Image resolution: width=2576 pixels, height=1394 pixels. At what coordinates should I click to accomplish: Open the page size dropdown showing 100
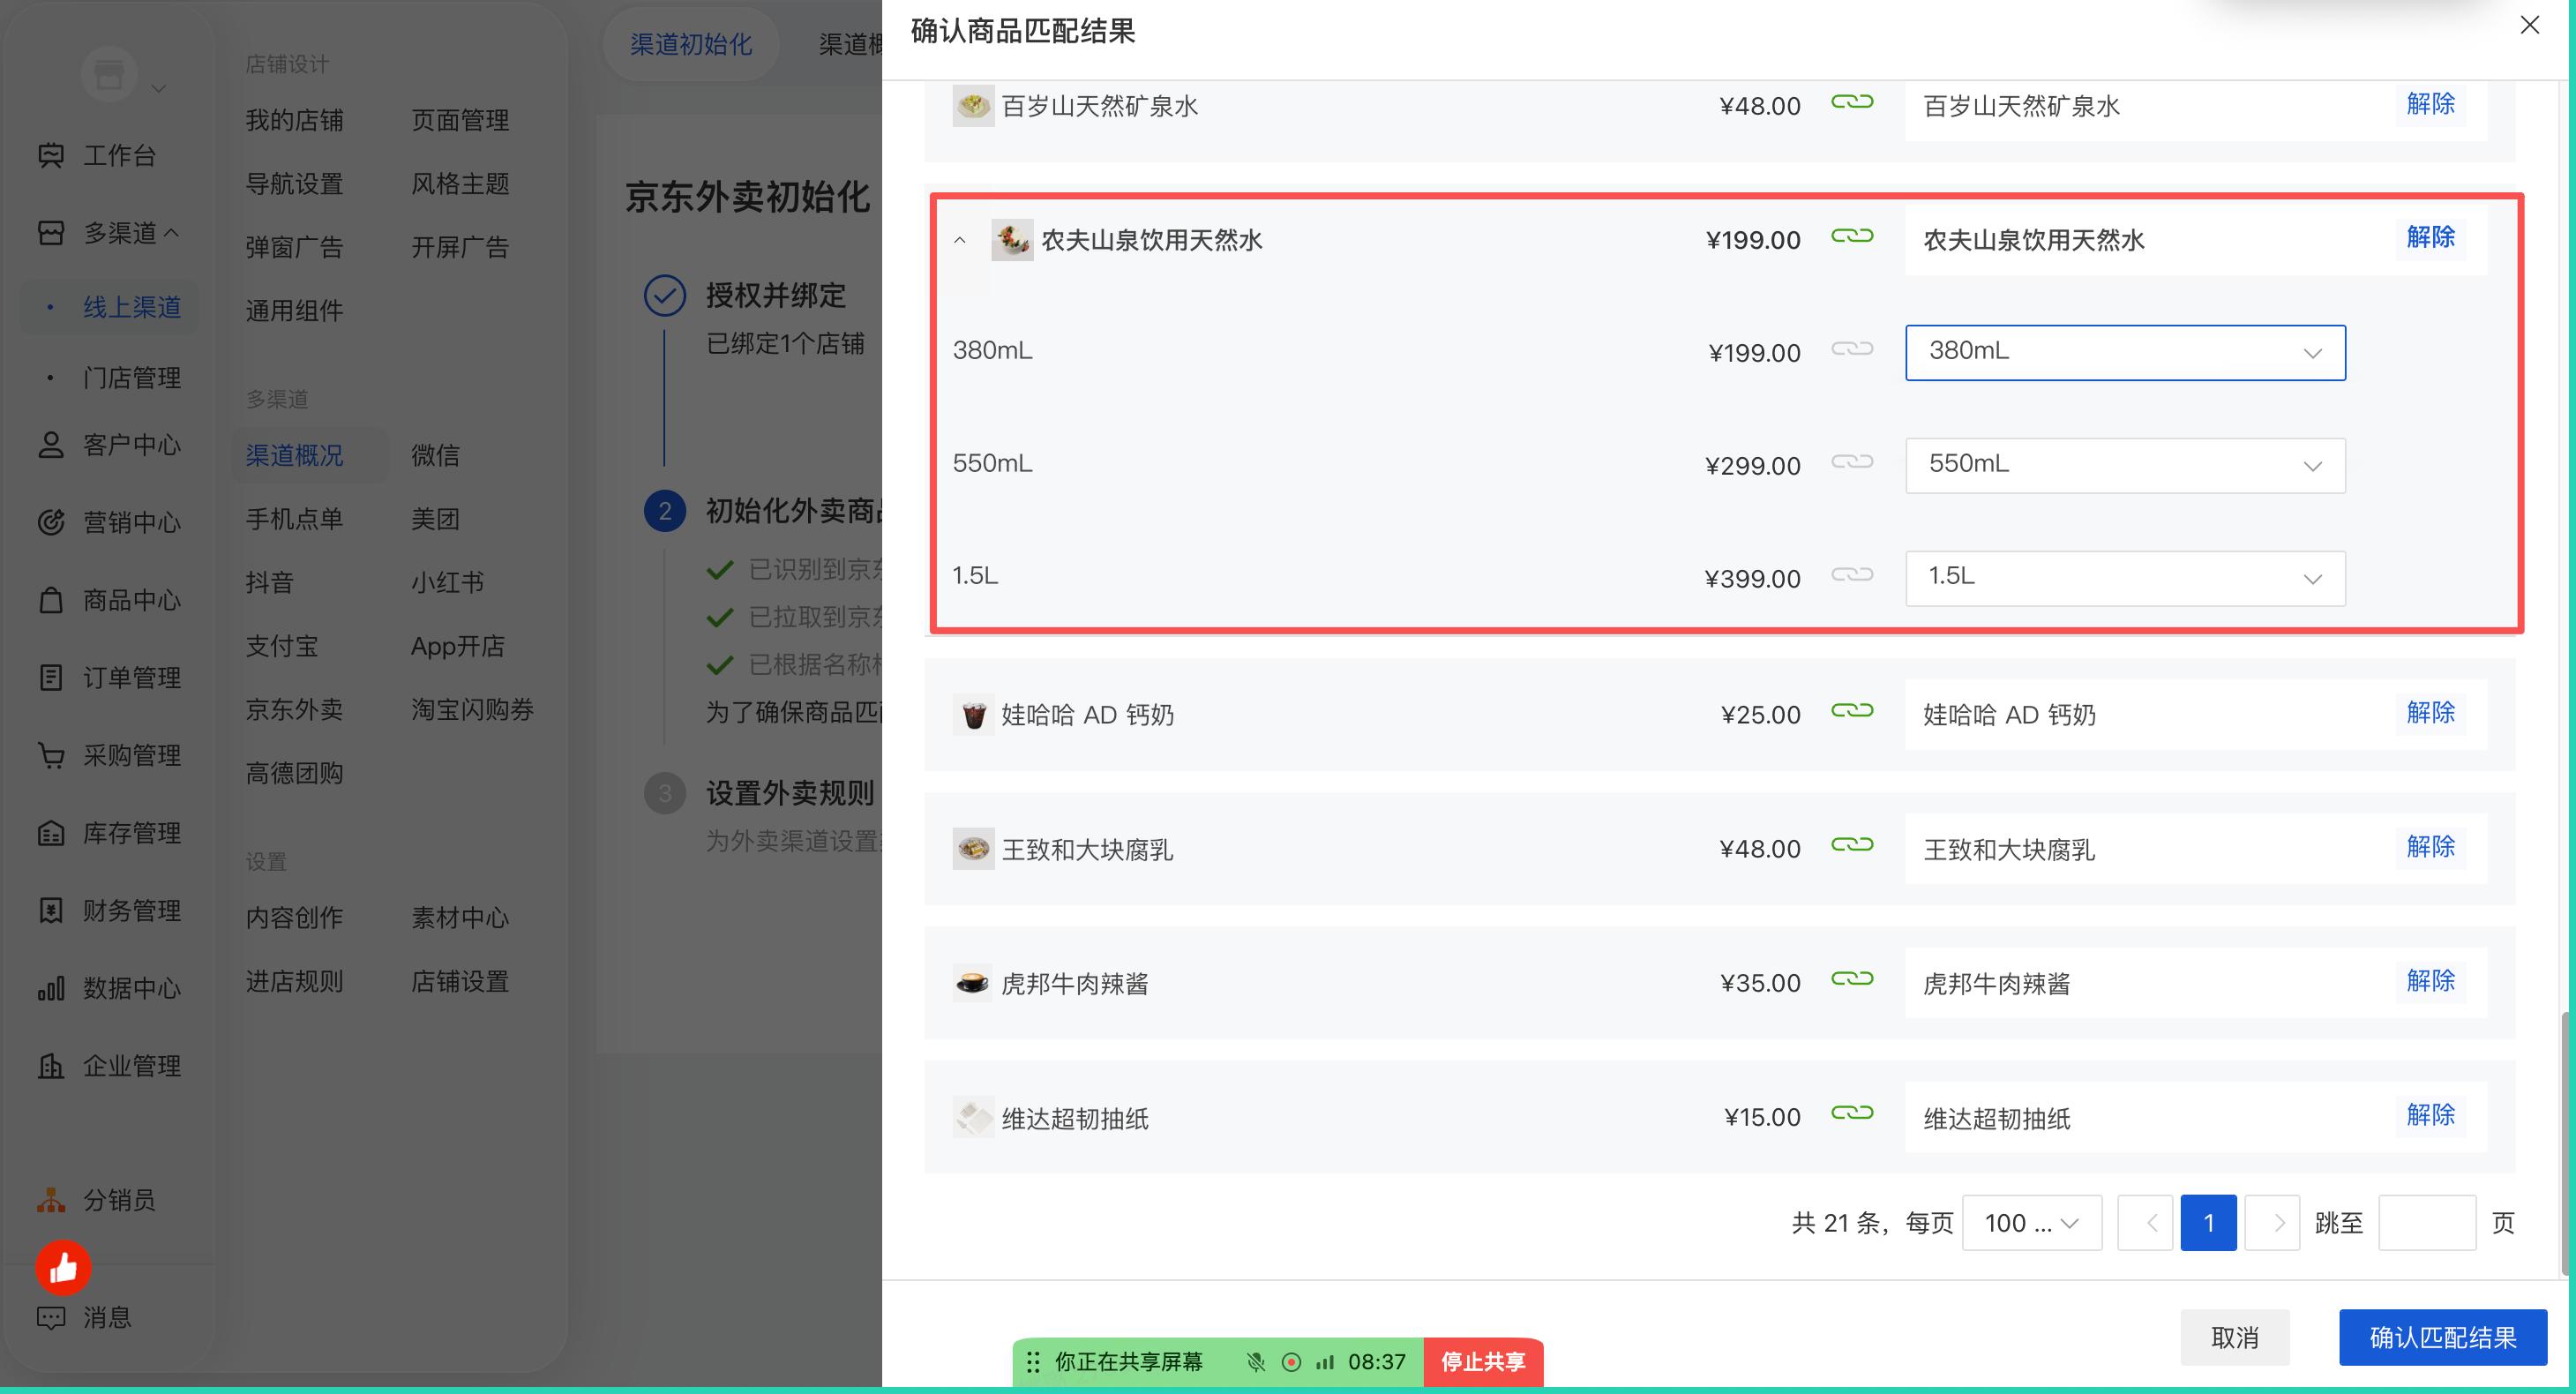click(x=2032, y=1222)
